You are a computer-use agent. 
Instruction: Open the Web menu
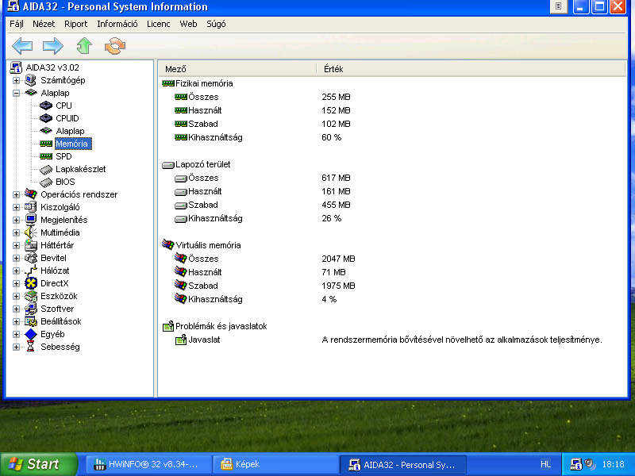[x=188, y=24]
